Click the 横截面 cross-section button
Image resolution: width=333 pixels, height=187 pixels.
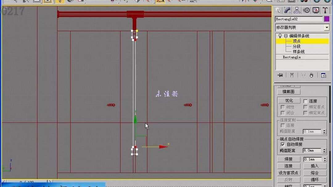click(x=289, y=91)
